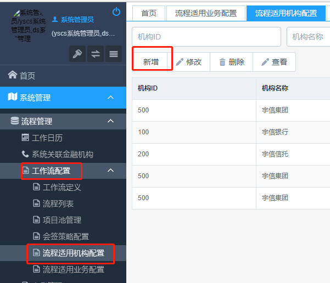Click the 机构名称 column header
The width and height of the screenshot is (330, 283).
293,88
